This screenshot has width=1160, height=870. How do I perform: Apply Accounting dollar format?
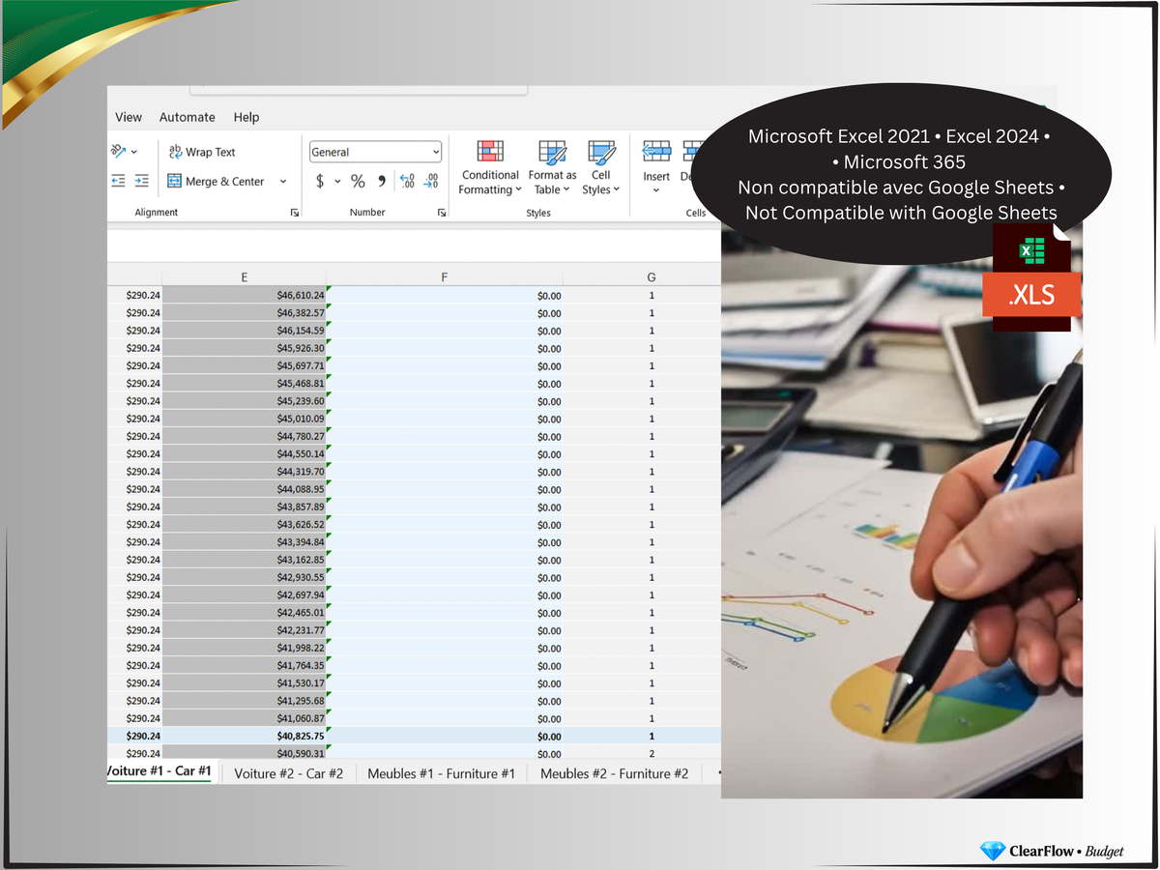(x=320, y=181)
